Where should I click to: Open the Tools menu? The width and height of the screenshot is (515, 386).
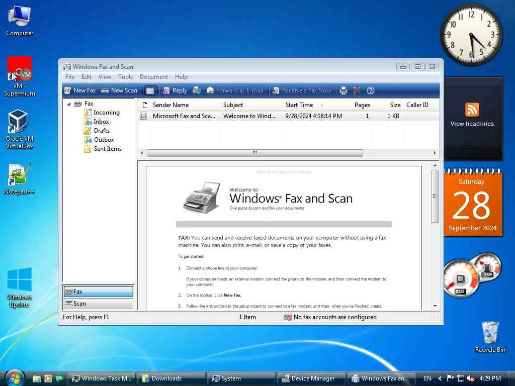pos(125,77)
